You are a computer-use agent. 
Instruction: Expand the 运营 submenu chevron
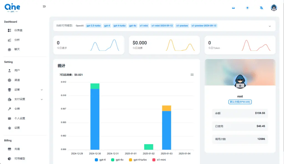click(42, 90)
